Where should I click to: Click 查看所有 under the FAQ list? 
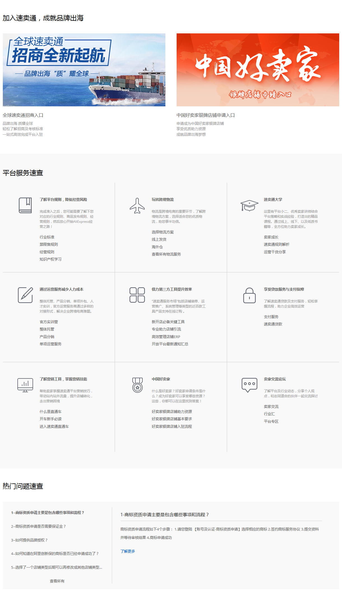57,581
